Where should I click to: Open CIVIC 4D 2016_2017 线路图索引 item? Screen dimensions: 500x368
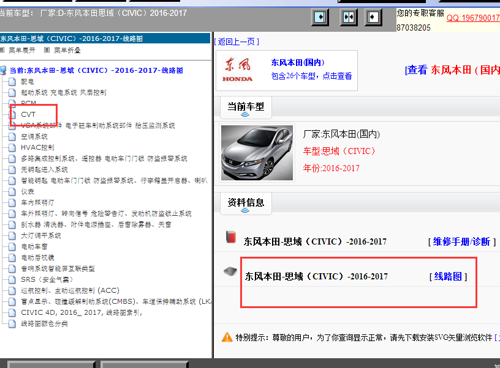(81, 312)
